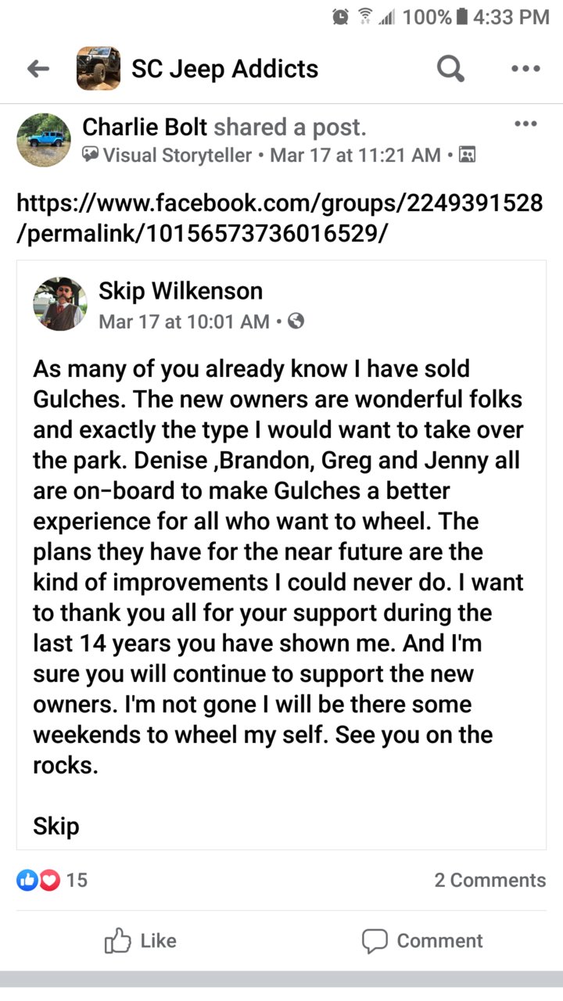This screenshot has width=563, height=1001.
Task: Tap SC Jeep Addicts group avatar
Action: click(x=99, y=69)
